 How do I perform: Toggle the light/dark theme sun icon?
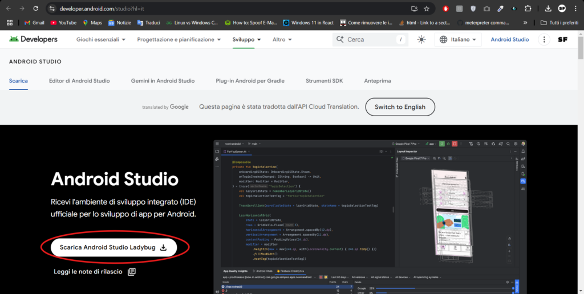[421, 39]
